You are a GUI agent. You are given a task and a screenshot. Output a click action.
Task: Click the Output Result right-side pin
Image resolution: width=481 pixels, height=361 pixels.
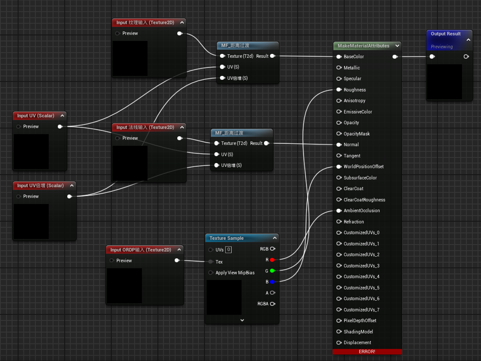pos(466,57)
